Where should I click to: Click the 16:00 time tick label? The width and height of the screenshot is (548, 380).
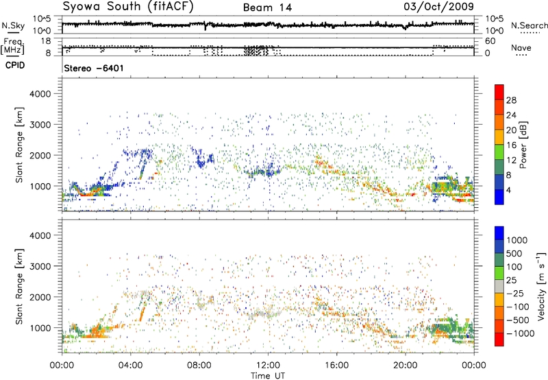(x=336, y=366)
